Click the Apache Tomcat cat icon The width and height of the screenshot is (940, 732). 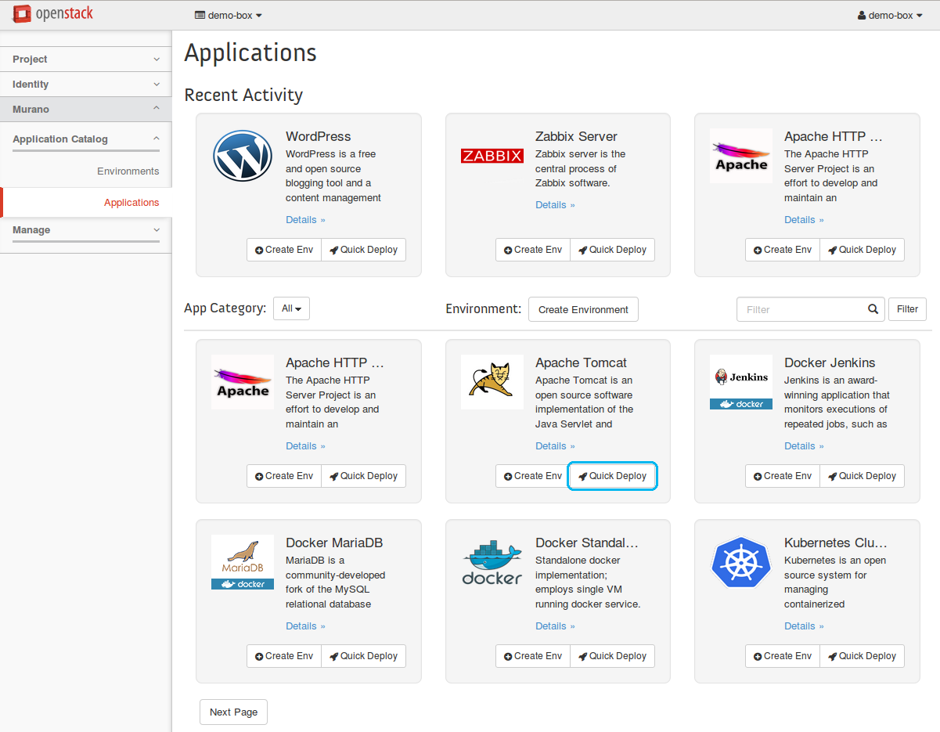click(x=492, y=382)
